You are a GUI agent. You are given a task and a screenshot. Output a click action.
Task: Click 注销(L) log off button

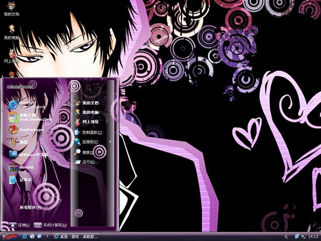pyautogui.click(x=20, y=225)
